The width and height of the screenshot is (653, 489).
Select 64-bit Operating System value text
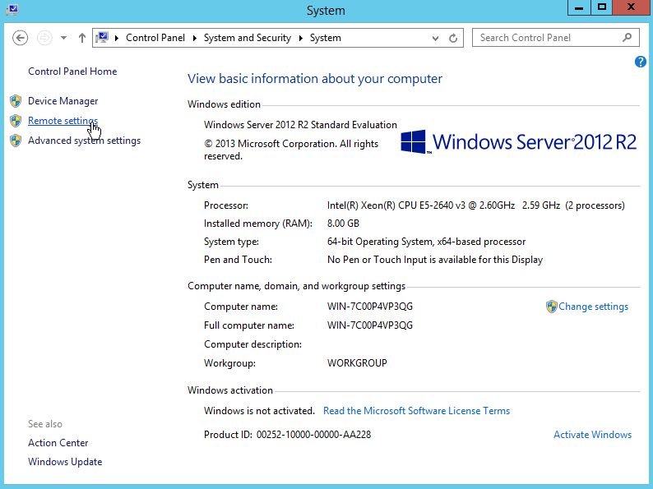(x=426, y=242)
